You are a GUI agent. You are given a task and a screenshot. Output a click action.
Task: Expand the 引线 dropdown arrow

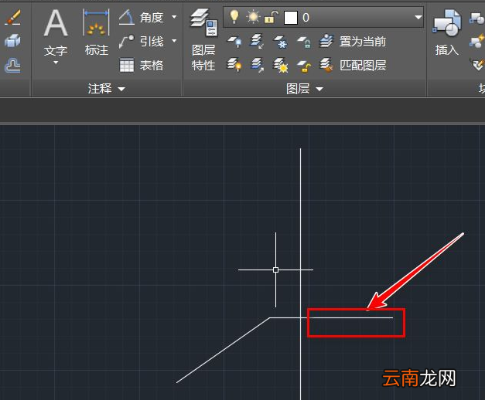(174, 41)
